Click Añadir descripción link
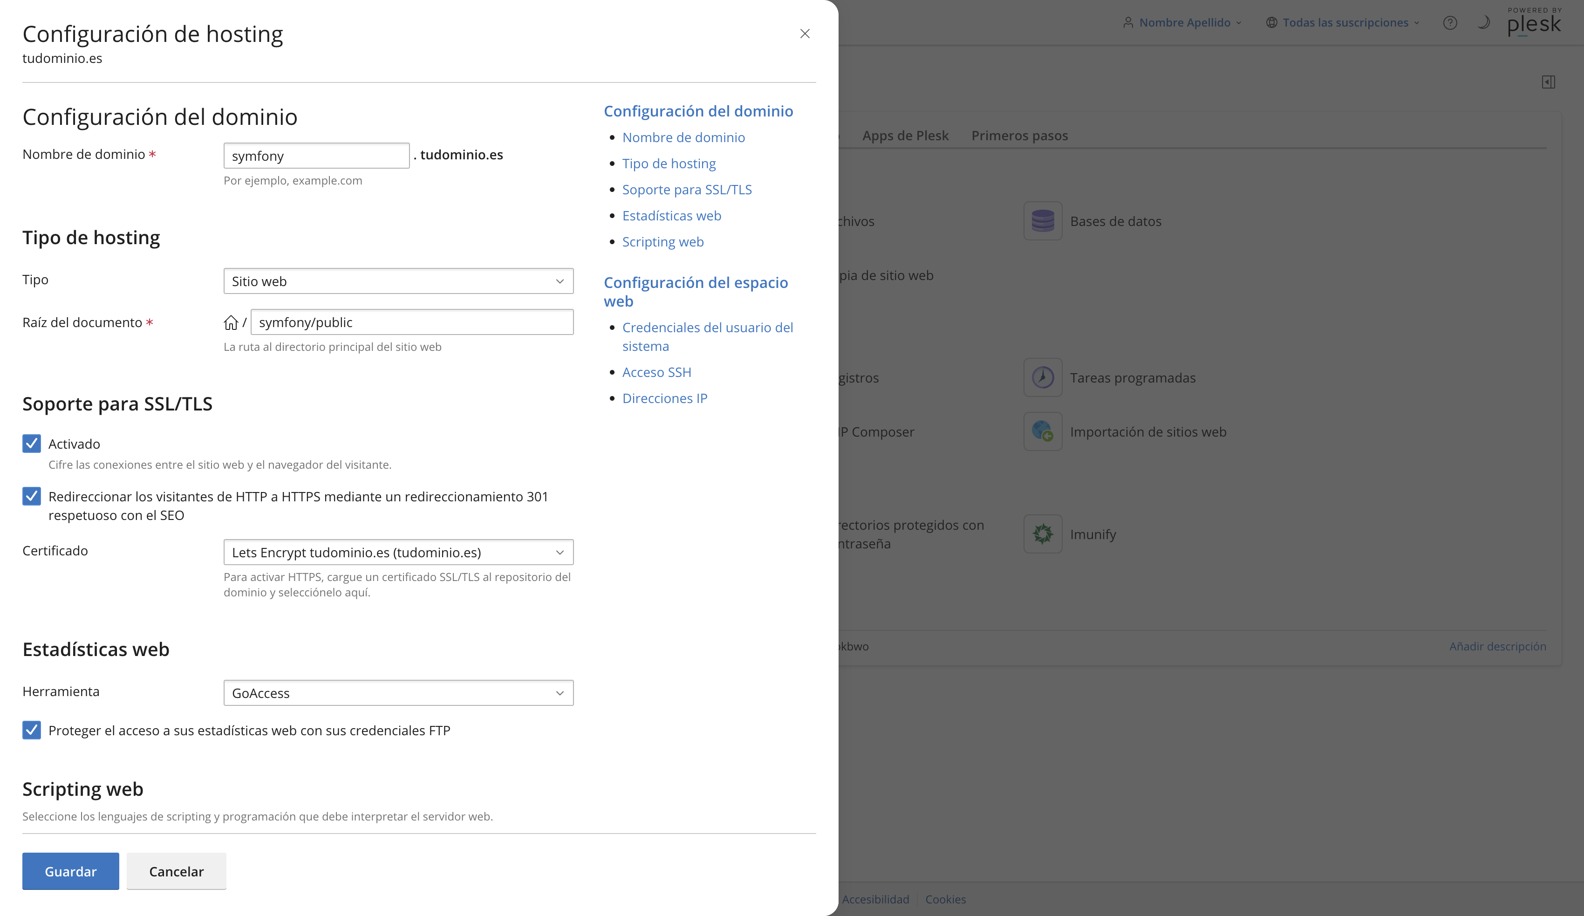Viewport: 1584px width, 916px height. (1497, 646)
